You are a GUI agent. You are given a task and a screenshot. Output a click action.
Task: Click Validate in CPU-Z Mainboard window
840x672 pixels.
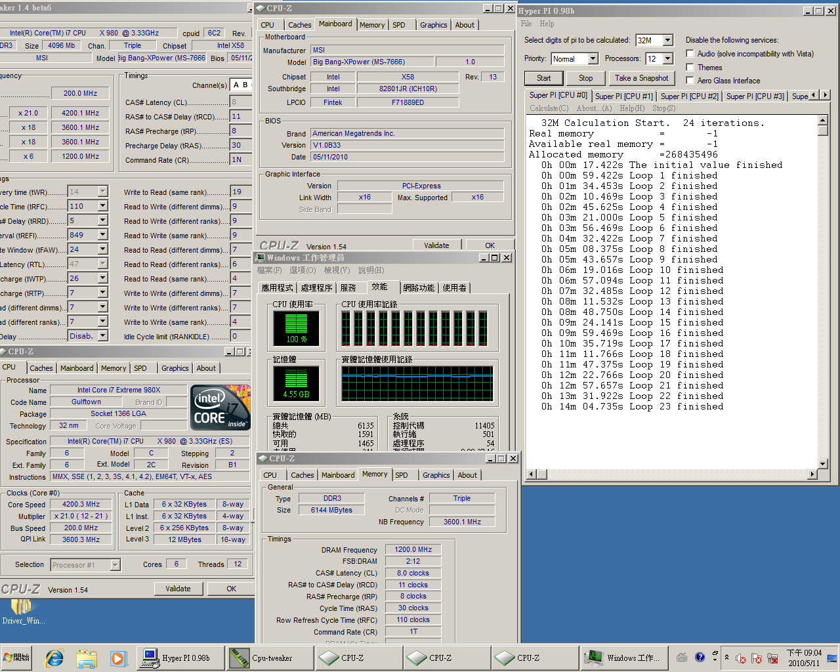click(x=436, y=245)
